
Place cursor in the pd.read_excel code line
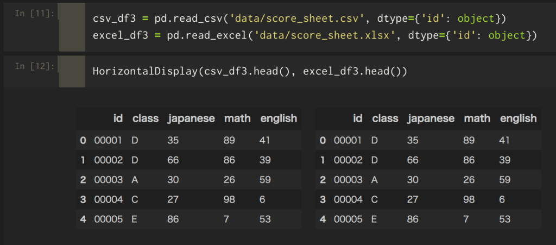click(x=315, y=35)
